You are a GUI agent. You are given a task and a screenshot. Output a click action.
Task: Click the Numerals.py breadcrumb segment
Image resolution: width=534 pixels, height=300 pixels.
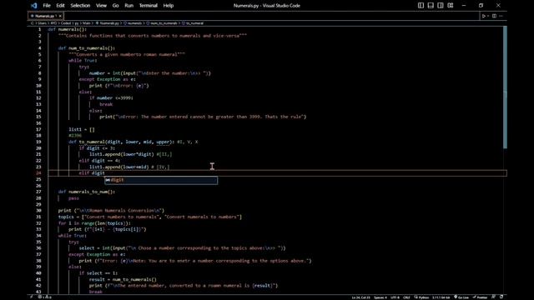[108, 23]
